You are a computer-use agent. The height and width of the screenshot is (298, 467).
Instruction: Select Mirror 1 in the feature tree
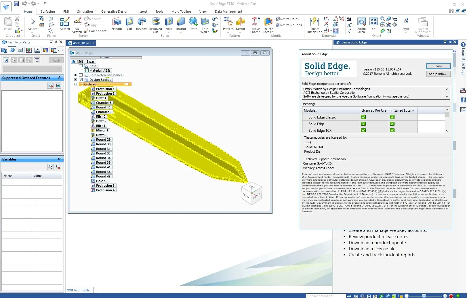(x=100, y=130)
